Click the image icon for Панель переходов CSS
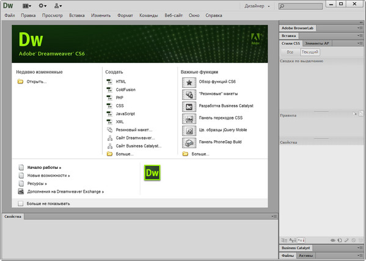The width and height of the screenshot is (366, 261). coord(189,119)
